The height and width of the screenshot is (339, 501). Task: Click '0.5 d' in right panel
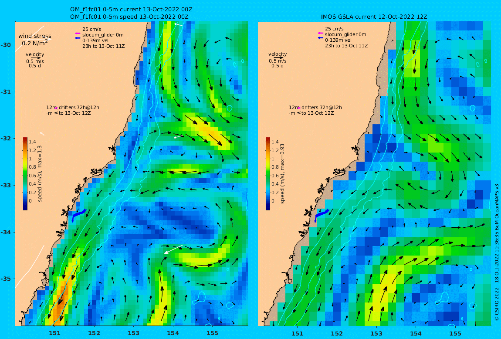coord(278,66)
